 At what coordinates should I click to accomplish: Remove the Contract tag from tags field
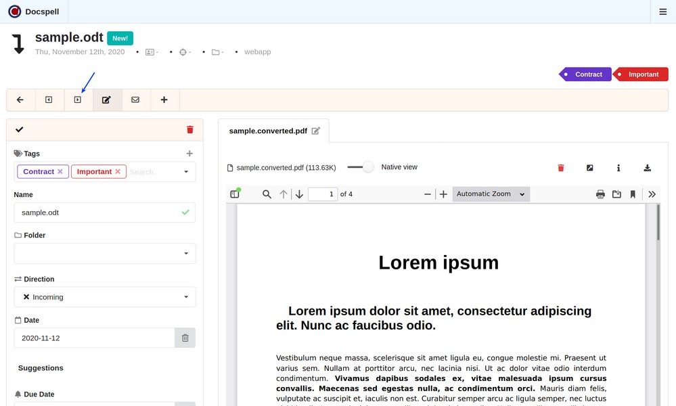point(60,172)
